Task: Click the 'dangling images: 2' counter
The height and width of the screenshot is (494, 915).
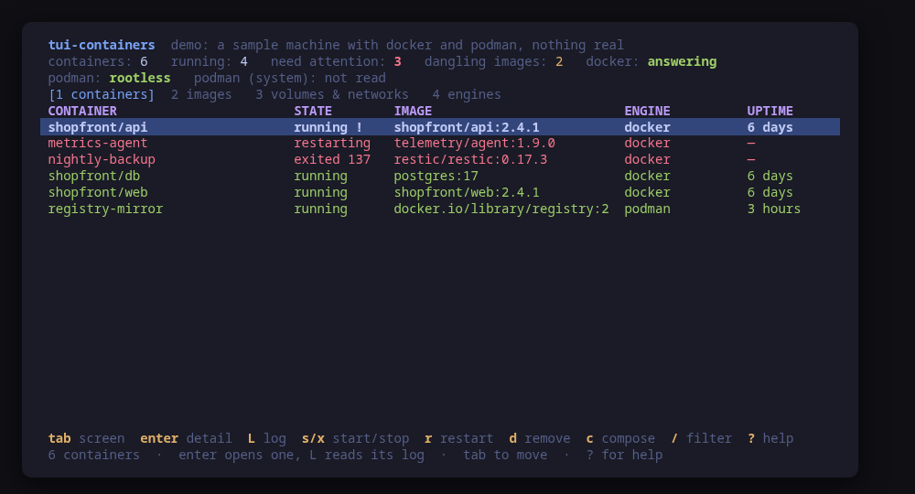Action: click(x=494, y=62)
